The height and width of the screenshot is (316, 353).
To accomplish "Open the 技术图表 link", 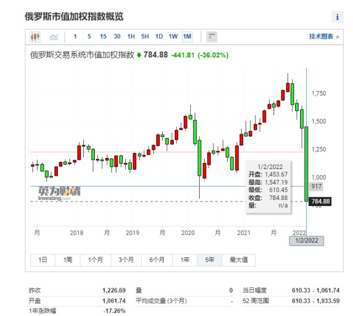I will click(324, 37).
